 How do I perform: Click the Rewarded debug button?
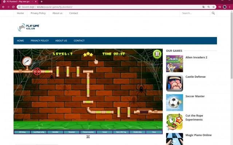click(72, 132)
